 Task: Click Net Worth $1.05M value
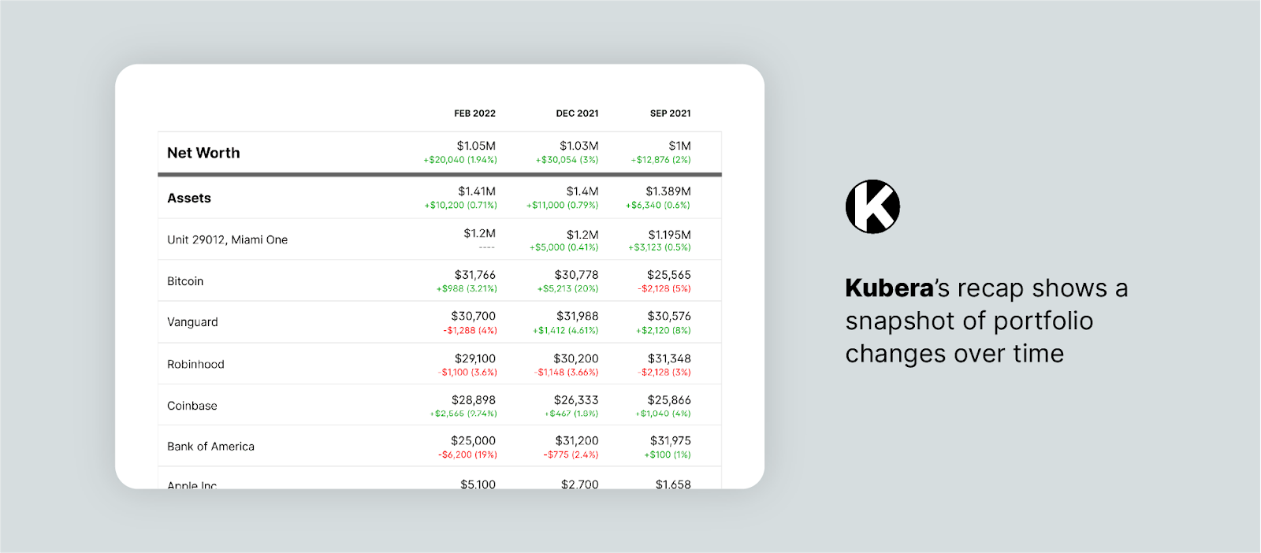(476, 146)
